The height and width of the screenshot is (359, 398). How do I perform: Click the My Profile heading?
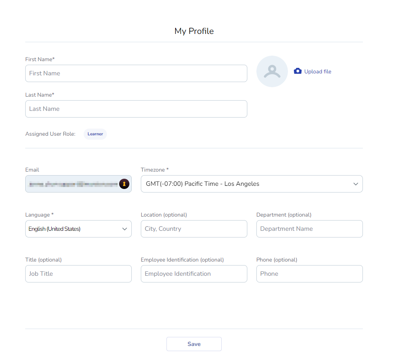tap(194, 31)
